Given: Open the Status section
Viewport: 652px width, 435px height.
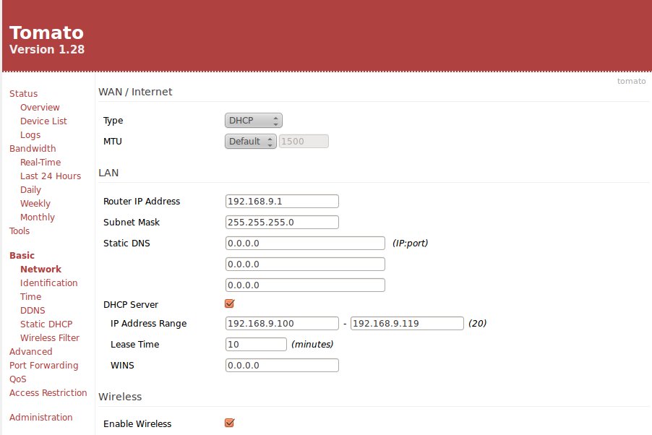Looking at the screenshot, I should tap(24, 93).
